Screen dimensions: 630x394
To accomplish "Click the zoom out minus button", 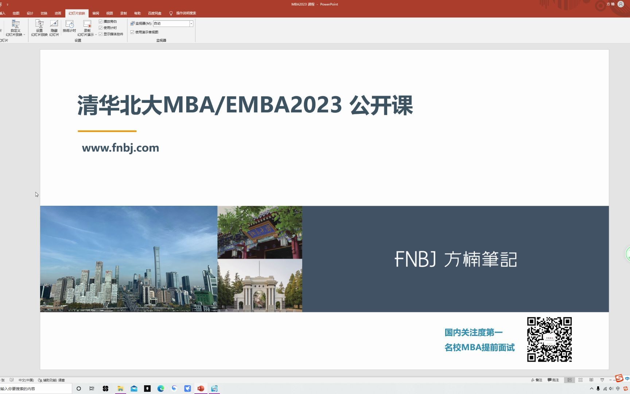I will (x=610, y=380).
